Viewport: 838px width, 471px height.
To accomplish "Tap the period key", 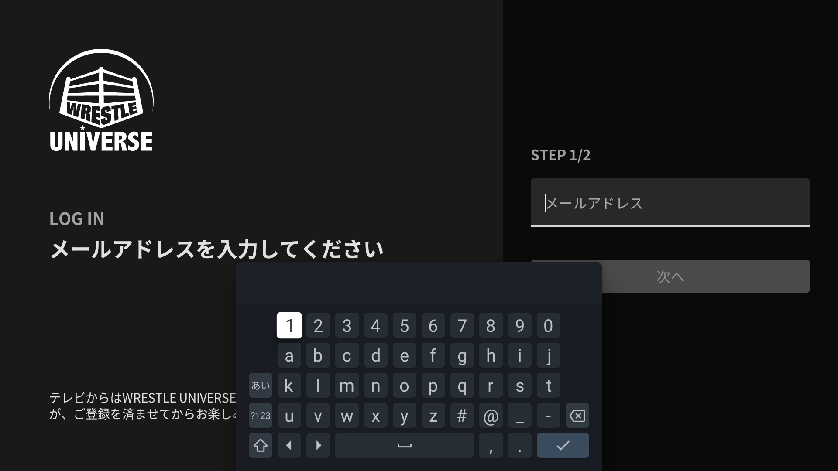I will pos(519,445).
